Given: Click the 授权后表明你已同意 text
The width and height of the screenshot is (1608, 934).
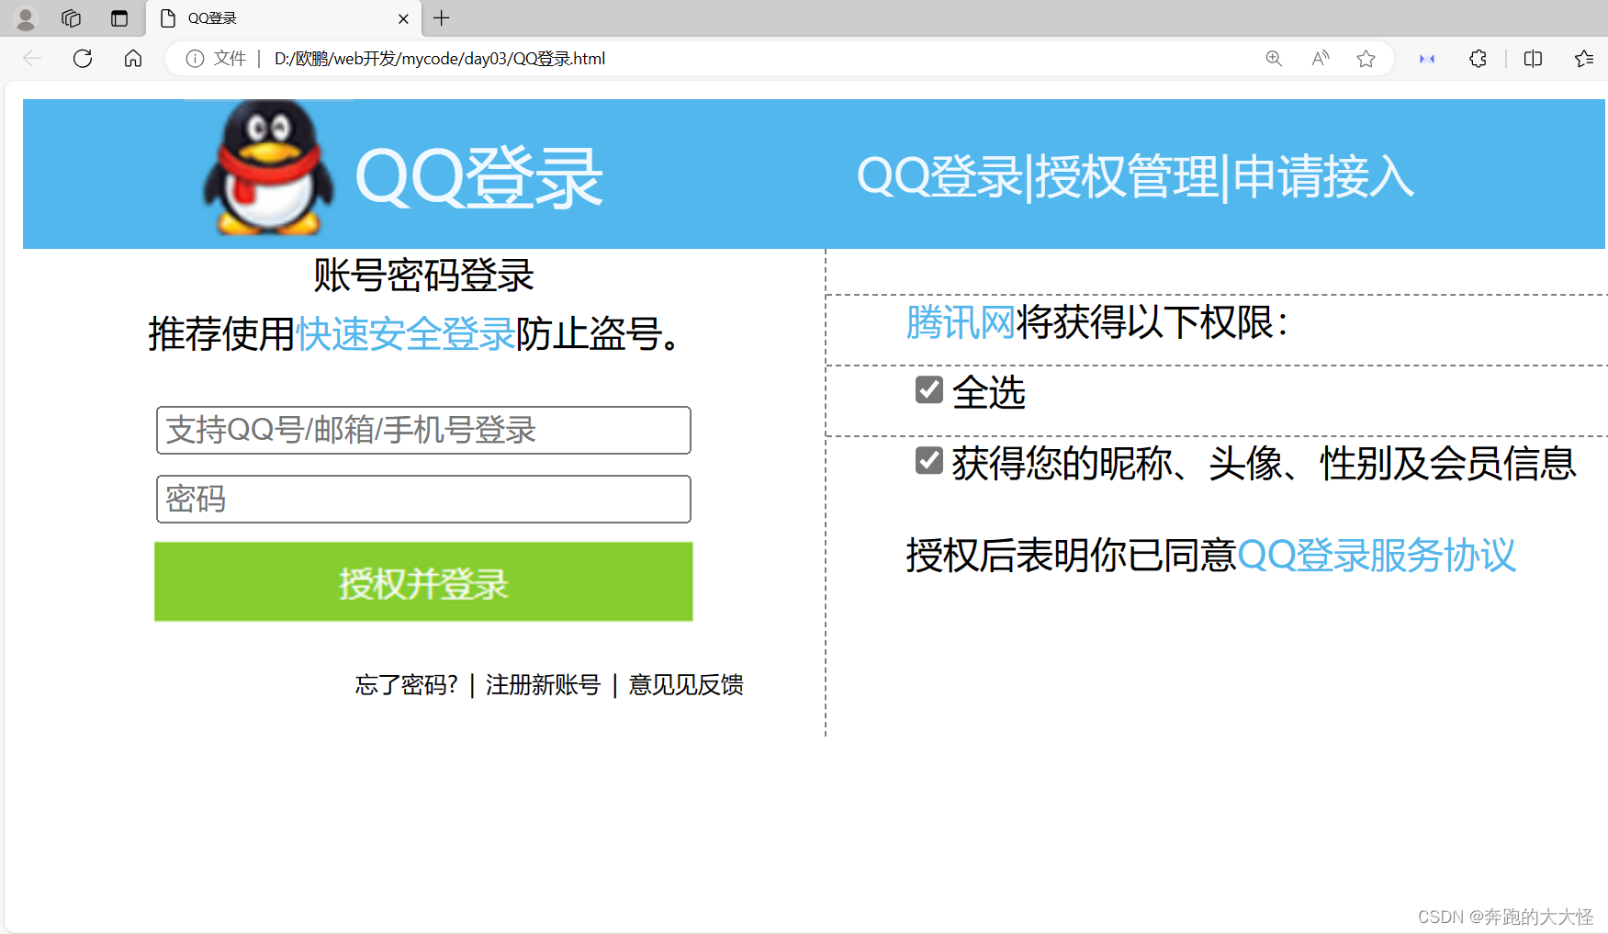Looking at the screenshot, I should [1071, 555].
